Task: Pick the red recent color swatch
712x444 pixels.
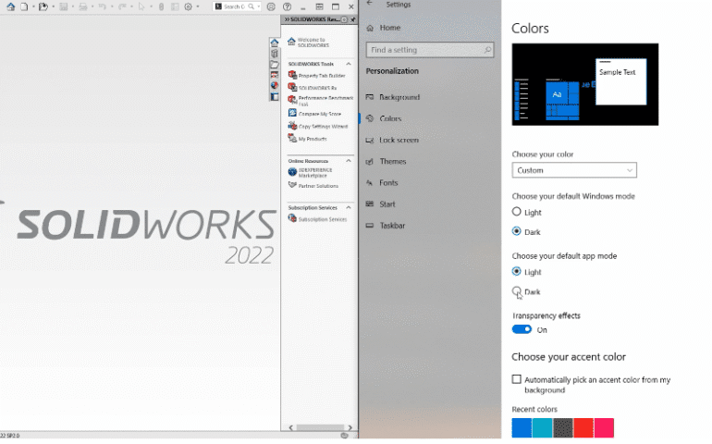Action: [583, 427]
